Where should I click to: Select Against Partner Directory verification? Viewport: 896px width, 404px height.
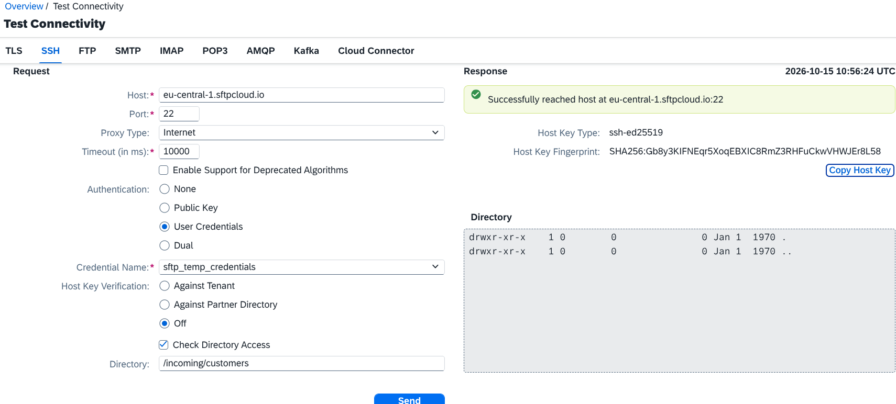165,305
